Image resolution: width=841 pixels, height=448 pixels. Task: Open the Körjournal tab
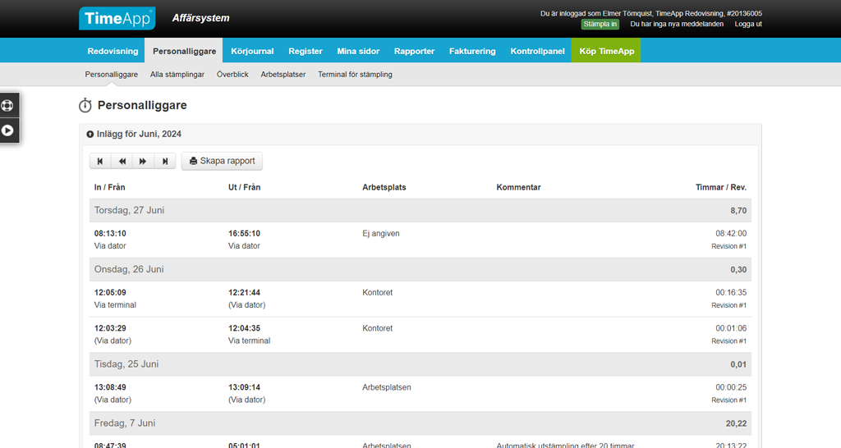point(252,51)
